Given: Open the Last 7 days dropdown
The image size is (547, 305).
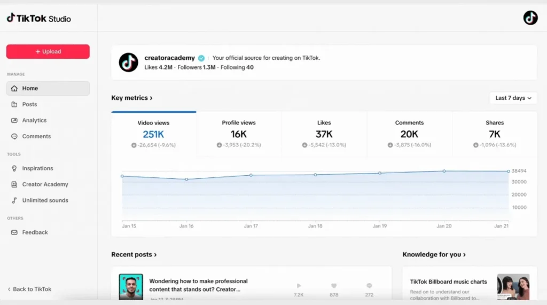Looking at the screenshot, I should 513,98.
